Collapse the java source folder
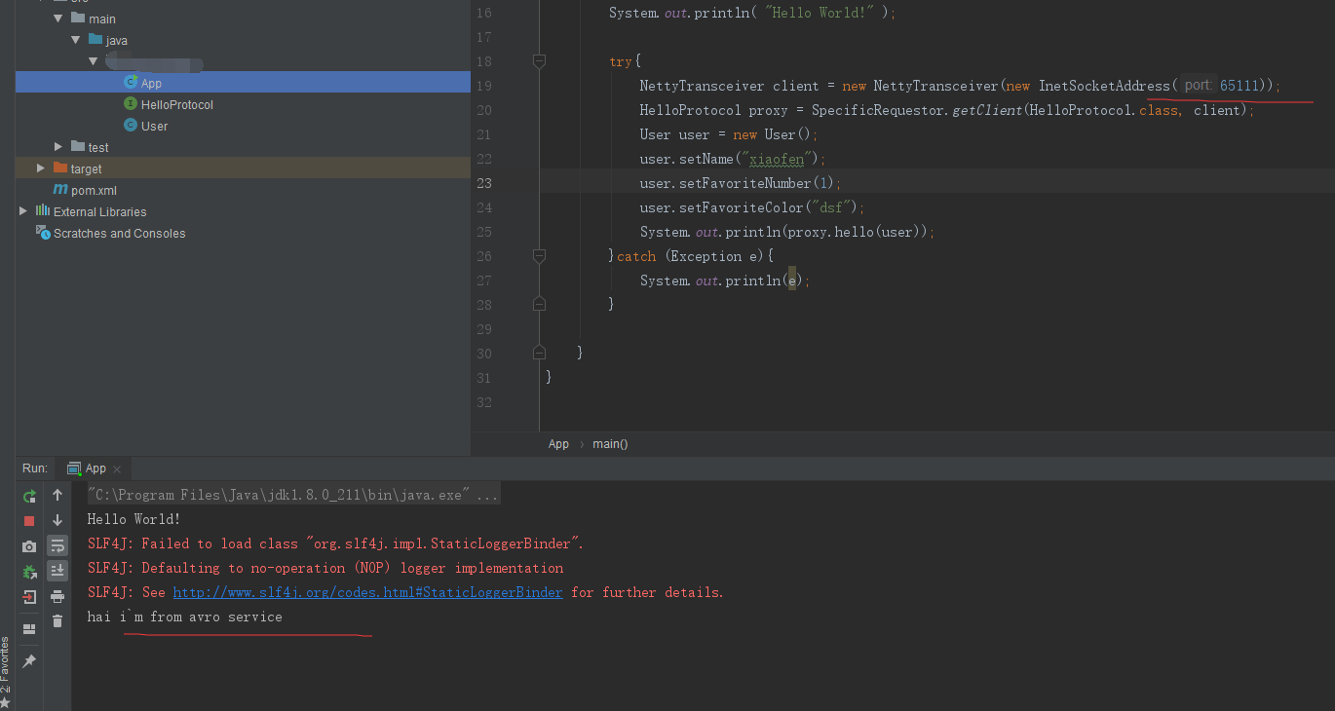Viewport: 1335px width, 711px height. [76, 40]
